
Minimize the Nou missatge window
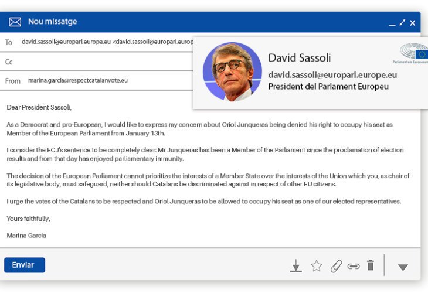coord(392,23)
